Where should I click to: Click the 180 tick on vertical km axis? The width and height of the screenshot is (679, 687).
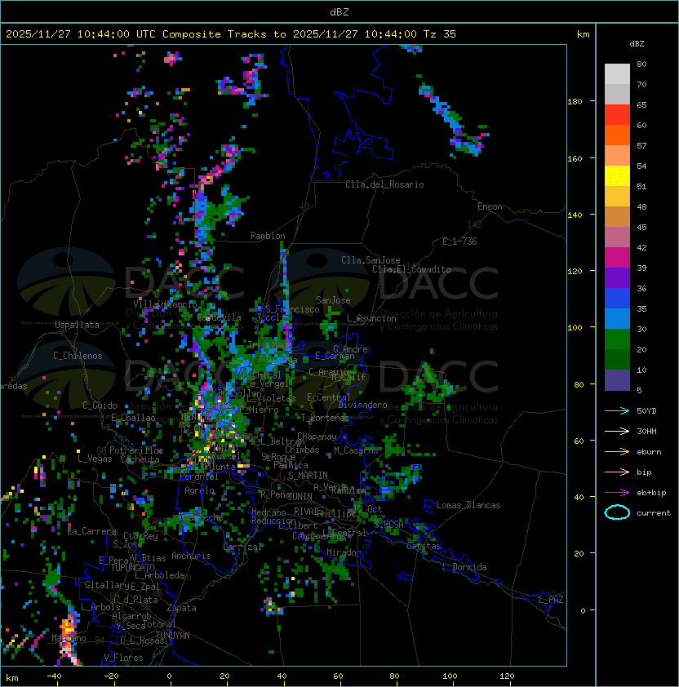click(x=575, y=102)
